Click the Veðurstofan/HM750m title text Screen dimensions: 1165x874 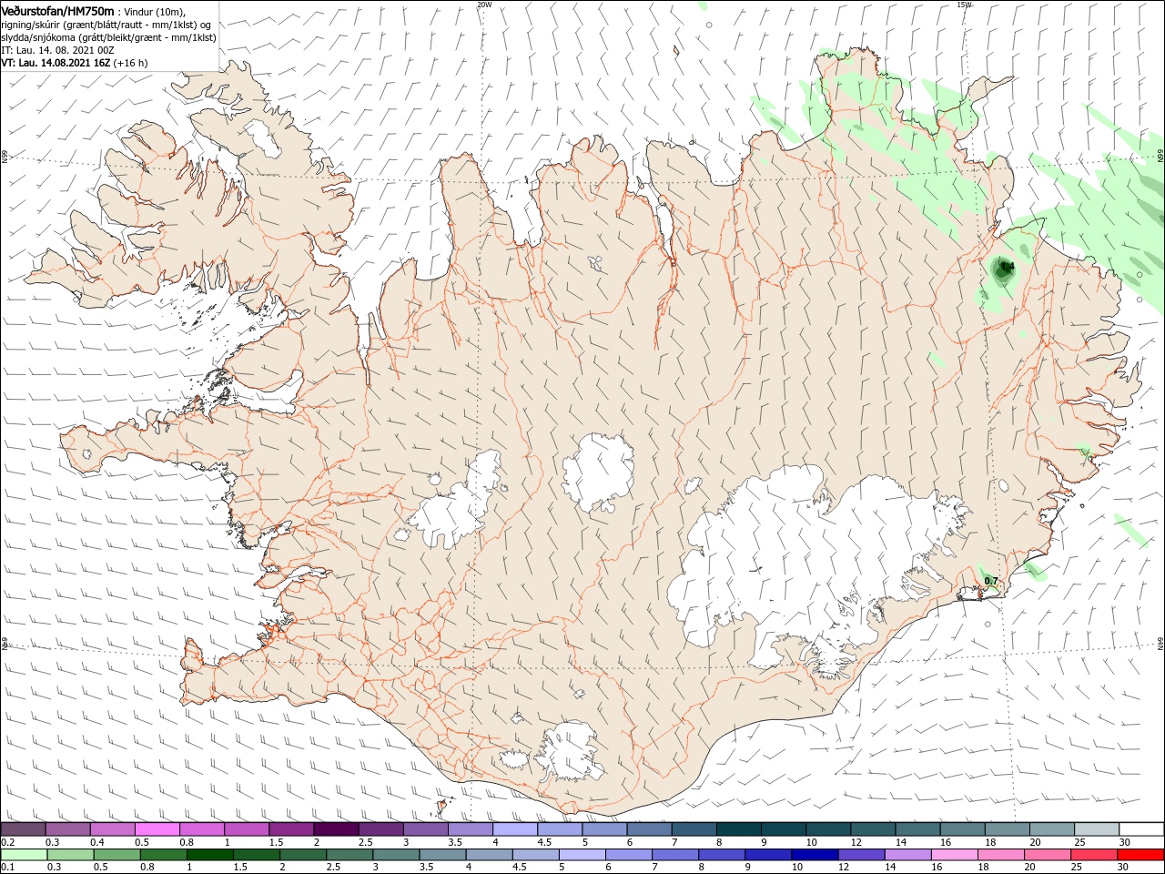click(x=57, y=10)
